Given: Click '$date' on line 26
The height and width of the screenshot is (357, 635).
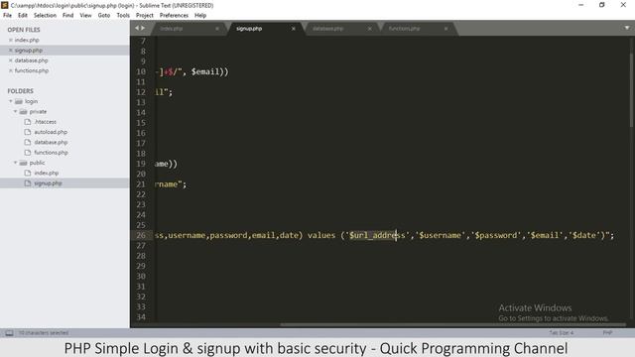Looking at the screenshot, I should (584, 235).
